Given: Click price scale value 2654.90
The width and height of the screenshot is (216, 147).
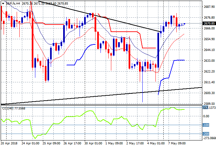Looking at the screenshot, I should 209,39.
